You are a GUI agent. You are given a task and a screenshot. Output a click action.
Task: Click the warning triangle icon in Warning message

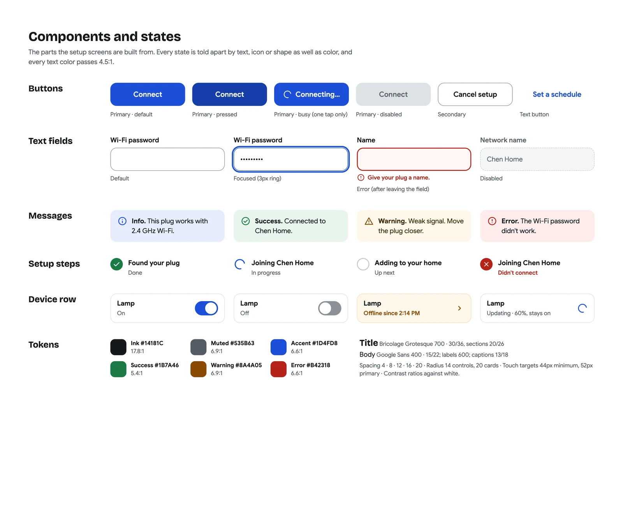pos(369,221)
